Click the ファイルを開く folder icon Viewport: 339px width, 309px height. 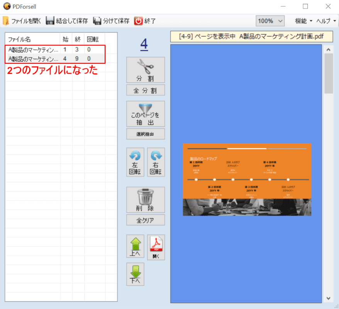tap(6, 21)
